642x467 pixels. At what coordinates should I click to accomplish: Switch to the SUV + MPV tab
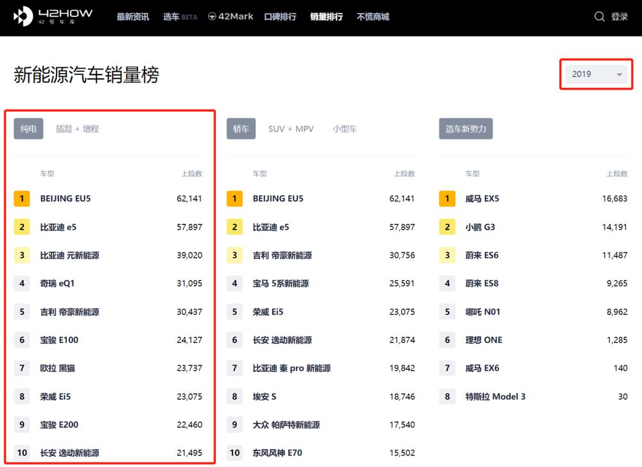291,129
